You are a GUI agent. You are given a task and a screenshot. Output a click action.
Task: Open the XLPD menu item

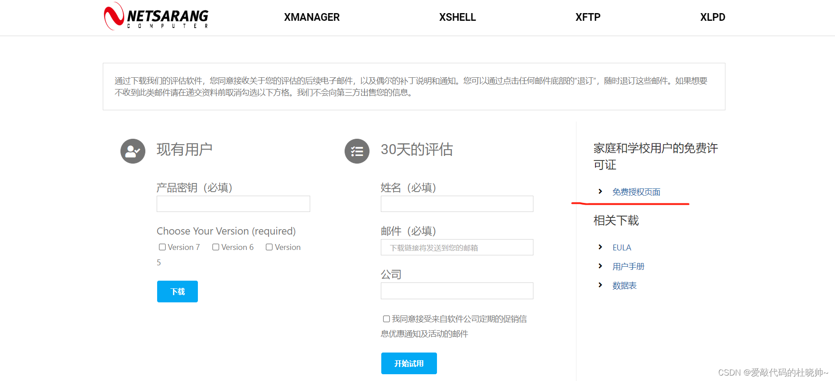(712, 17)
